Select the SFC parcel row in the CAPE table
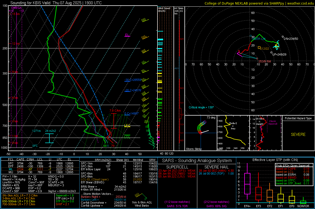The height and width of the screenshot is (209, 315). [40, 163]
